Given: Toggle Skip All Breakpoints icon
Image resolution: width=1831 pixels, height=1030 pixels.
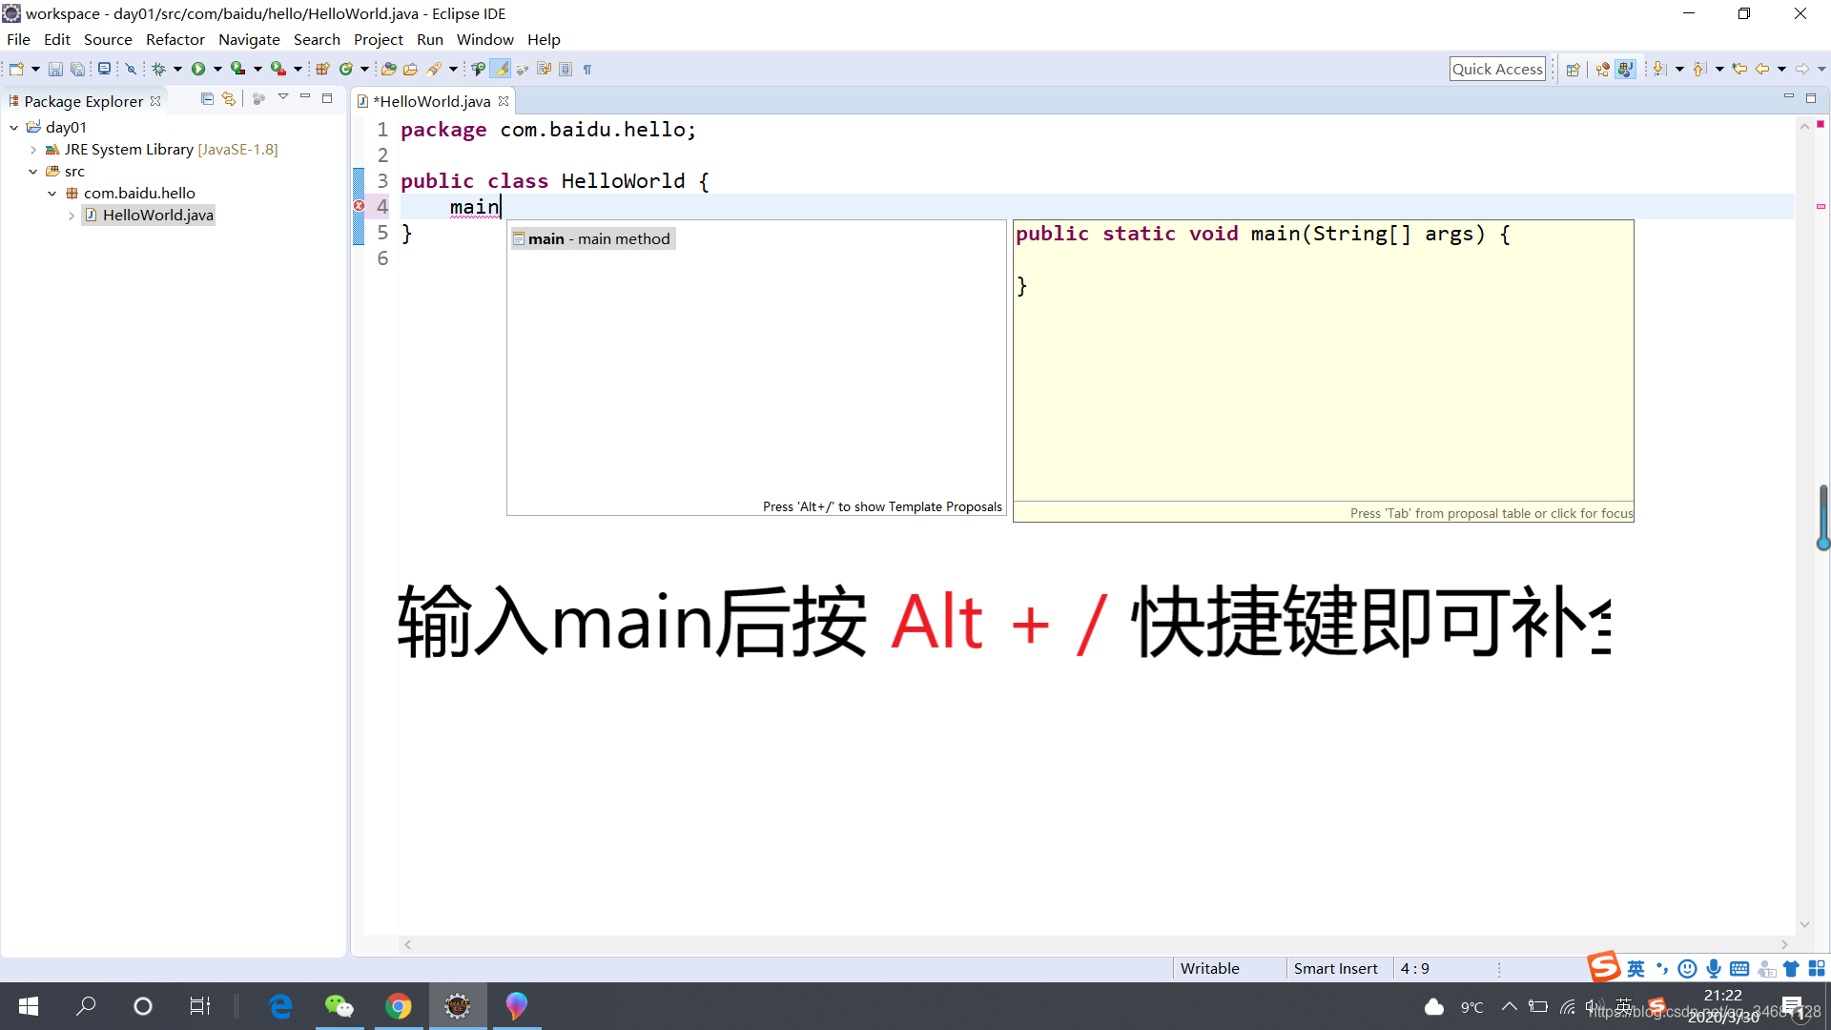Looking at the screenshot, I should click(x=131, y=69).
